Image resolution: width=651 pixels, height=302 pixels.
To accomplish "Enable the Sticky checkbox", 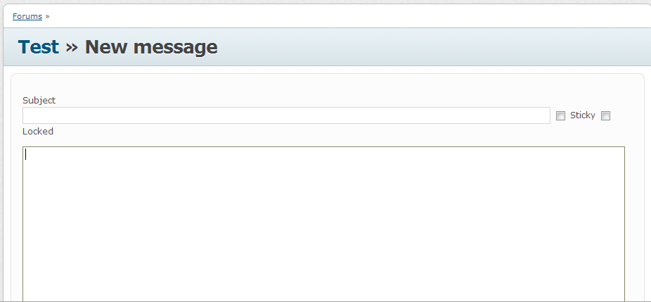I will (560, 116).
